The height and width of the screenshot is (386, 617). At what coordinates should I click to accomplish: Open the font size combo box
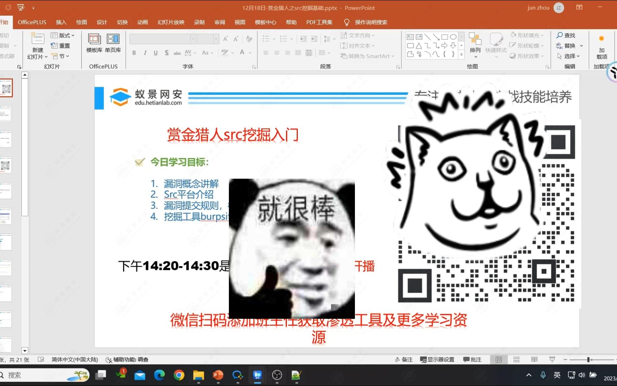coord(208,39)
